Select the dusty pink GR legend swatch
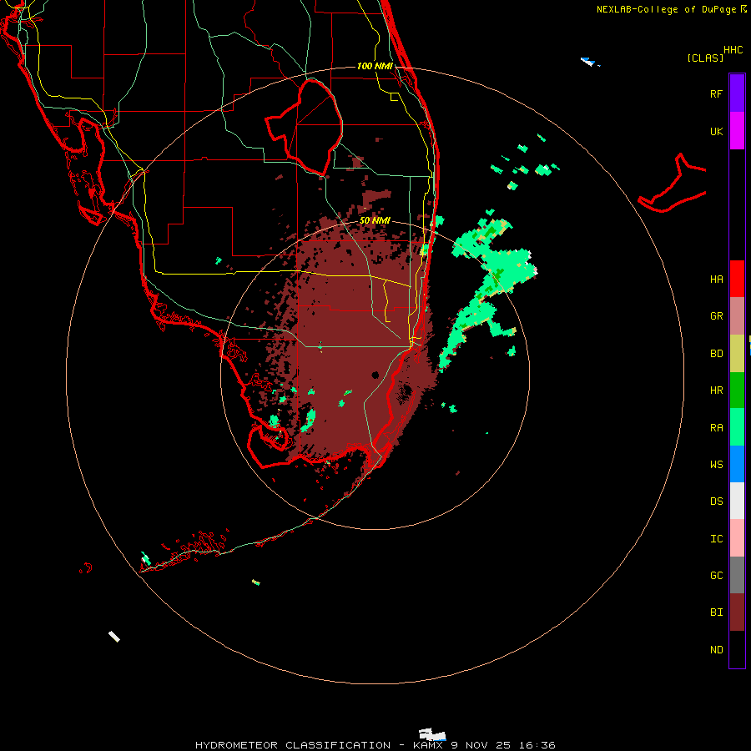This screenshot has height=751, width=751. click(x=737, y=316)
